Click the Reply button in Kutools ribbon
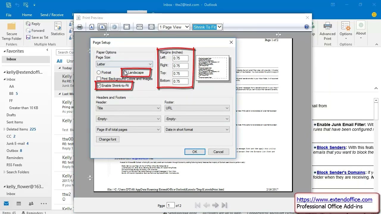 point(33,24)
